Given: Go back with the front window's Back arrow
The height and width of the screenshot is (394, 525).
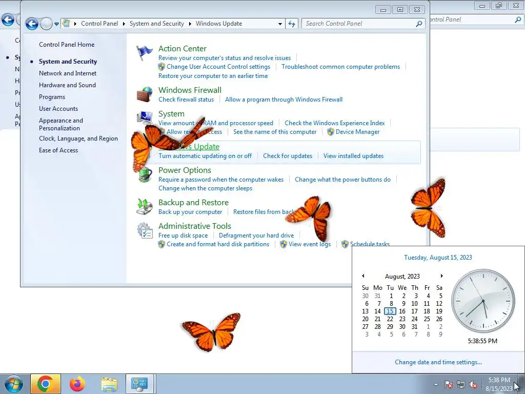Looking at the screenshot, I should pos(32,24).
